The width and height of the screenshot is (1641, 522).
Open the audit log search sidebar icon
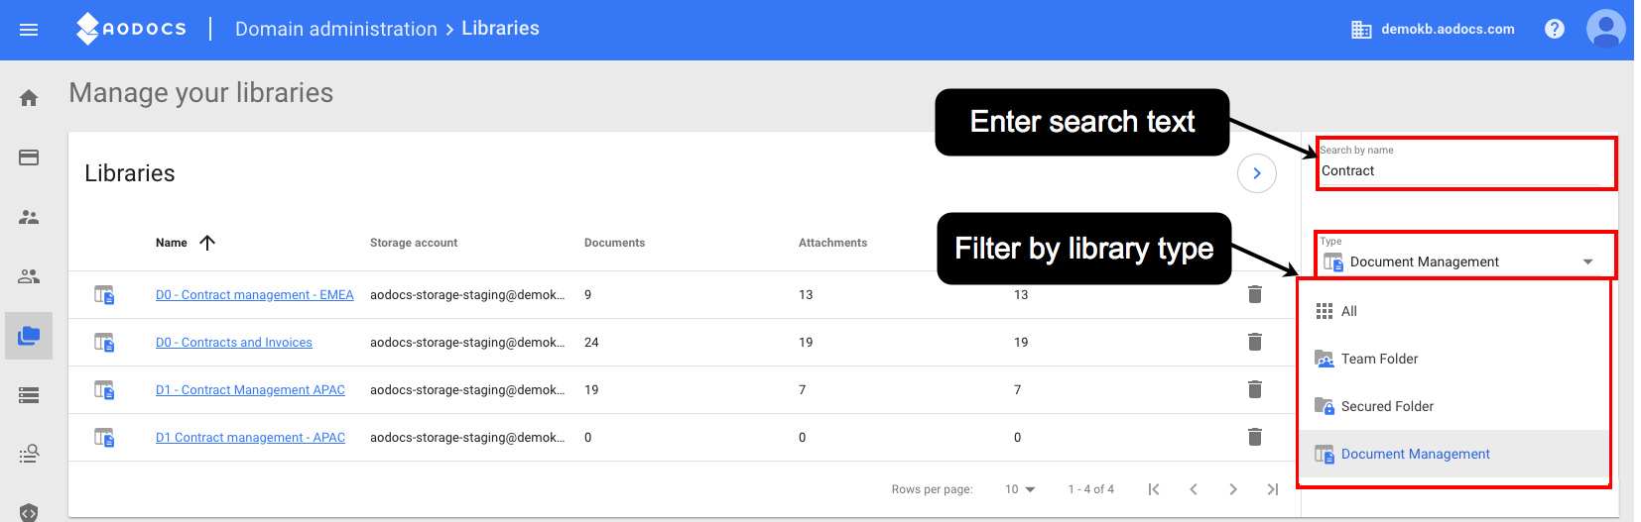coord(29,454)
